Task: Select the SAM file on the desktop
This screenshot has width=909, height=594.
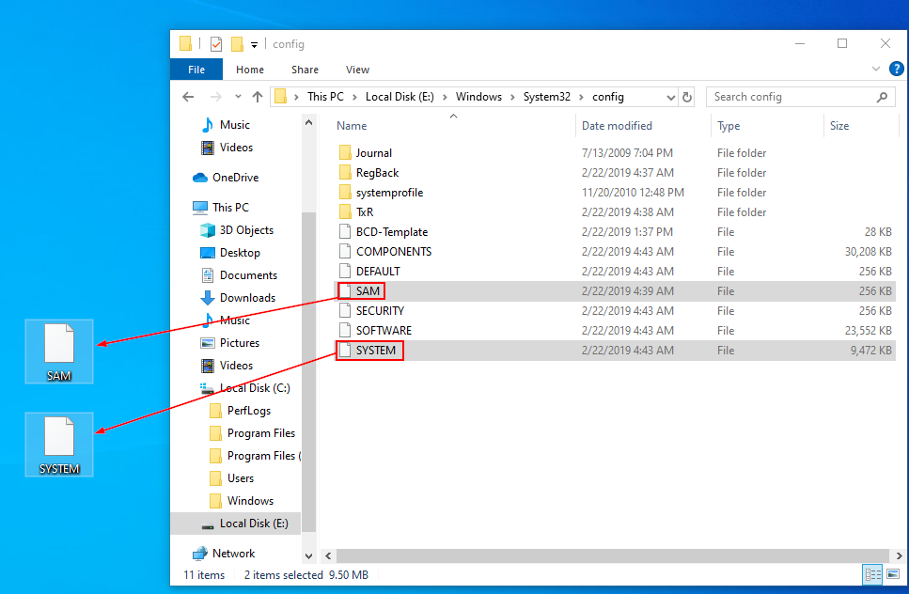Action: (58, 352)
